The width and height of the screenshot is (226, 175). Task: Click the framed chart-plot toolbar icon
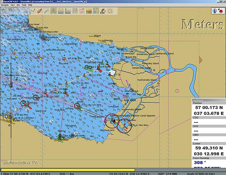[75, 11]
